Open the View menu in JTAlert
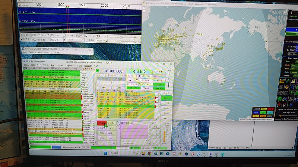298x167 pixels. [x=40, y=52]
